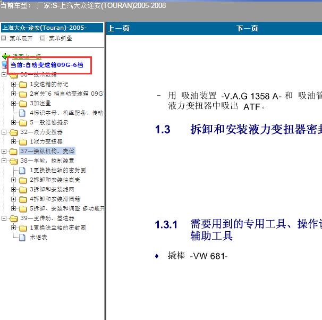
Task: Open 5一般维修提示 tree entry
Action: [49, 123]
